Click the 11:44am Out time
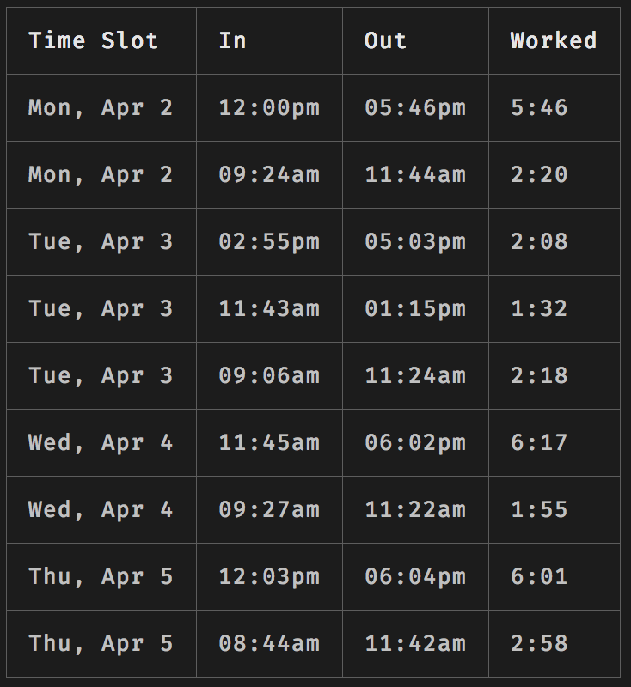631x687 pixels. (415, 175)
